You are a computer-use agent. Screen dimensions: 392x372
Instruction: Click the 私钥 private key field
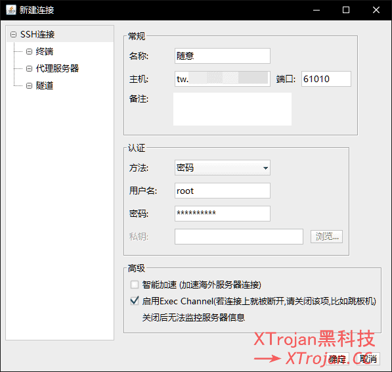239,237
